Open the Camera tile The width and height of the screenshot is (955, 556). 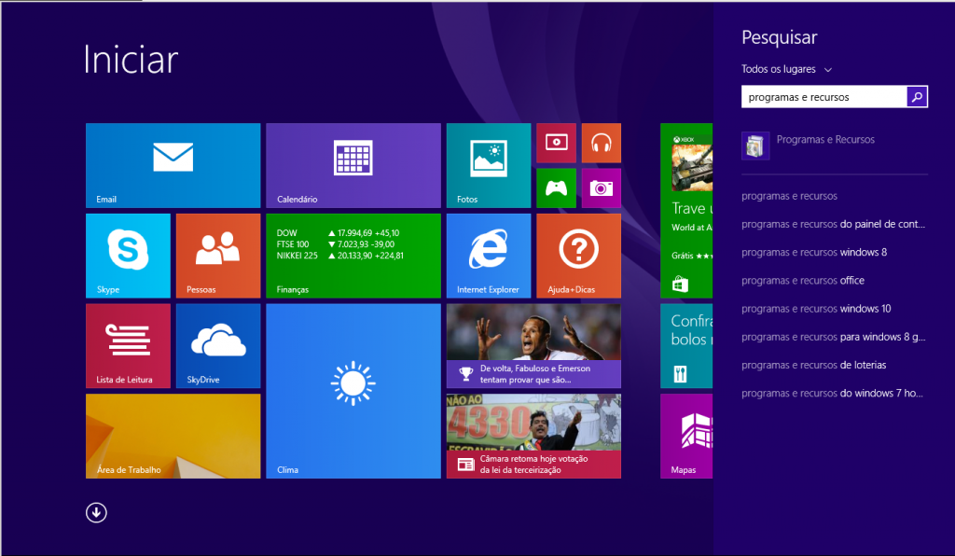pos(602,188)
